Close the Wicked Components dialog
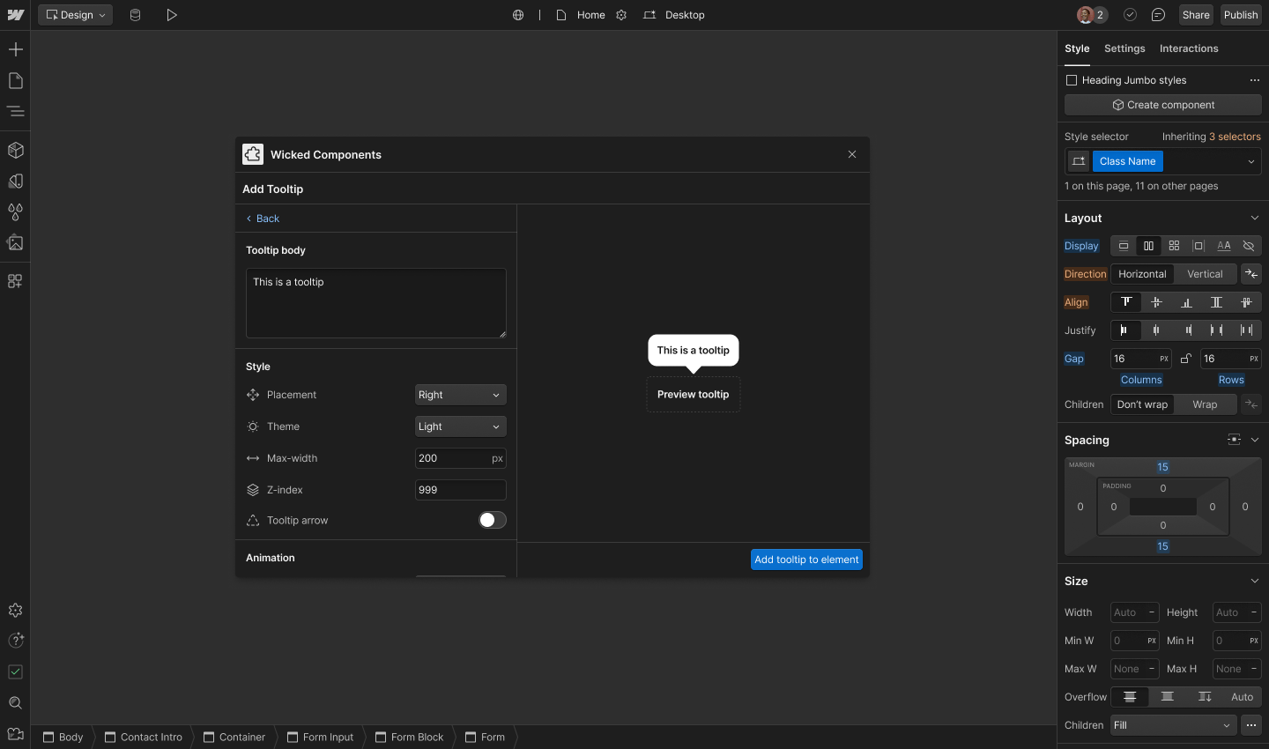Image resolution: width=1269 pixels, height=749 pixels. tap(852, 154)
